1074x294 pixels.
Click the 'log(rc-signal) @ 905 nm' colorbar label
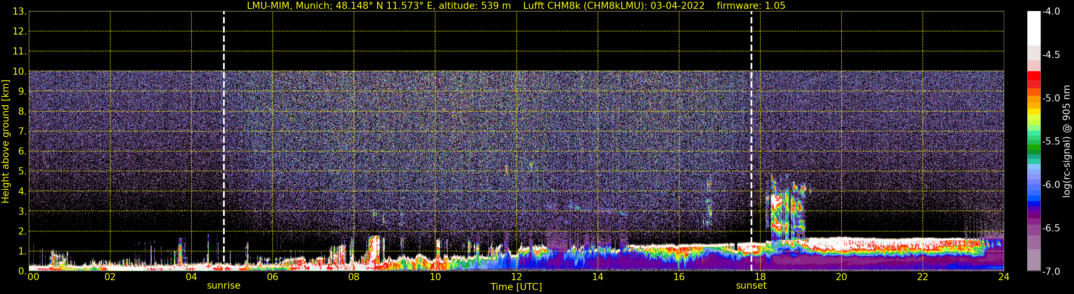pyautogui.click(x=1067, y=141)
